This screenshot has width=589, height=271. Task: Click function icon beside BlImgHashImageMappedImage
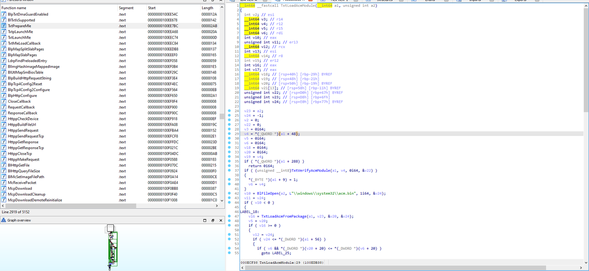tap(4, 66)
